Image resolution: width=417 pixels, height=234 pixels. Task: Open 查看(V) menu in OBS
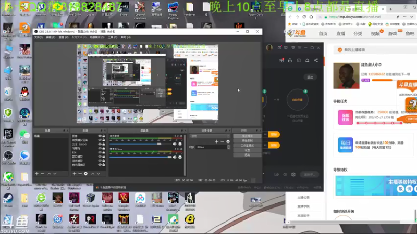(x=63, y=37)
